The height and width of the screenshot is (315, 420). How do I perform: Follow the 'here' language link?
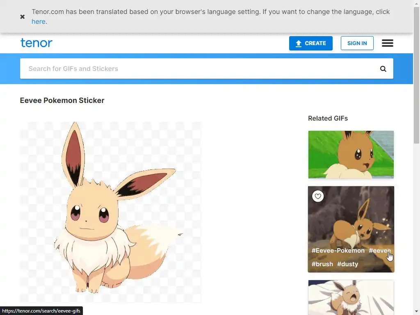[x=39, y=22]
